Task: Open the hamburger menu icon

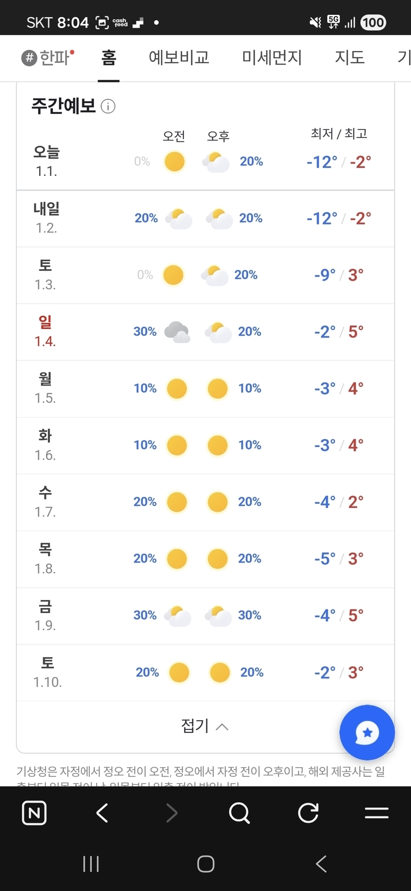Action: [376, 813]
